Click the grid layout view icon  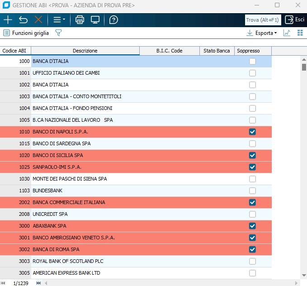(300, 33)
